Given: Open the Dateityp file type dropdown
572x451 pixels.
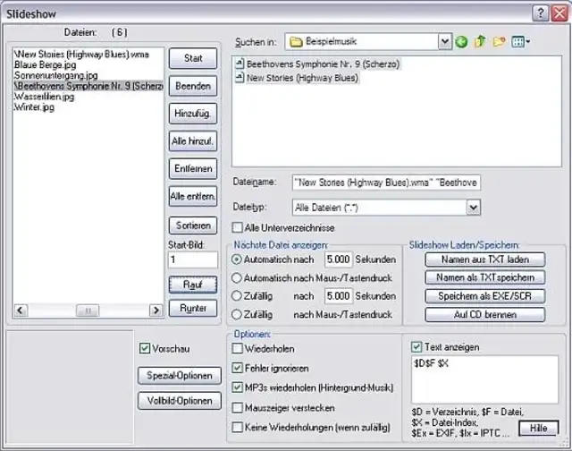Looking at the screenshot, I should (x=473, y=208).
